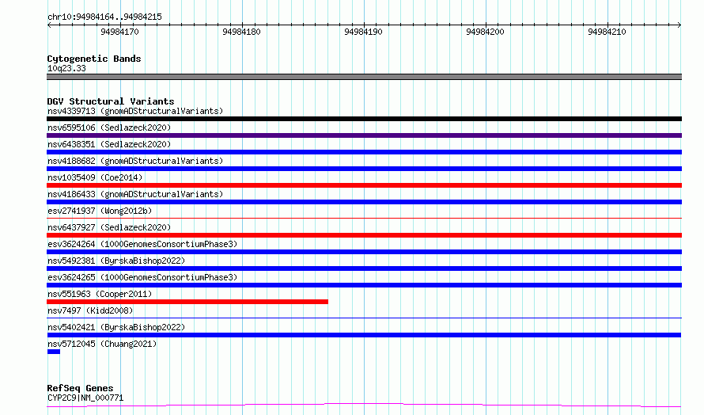Open the nsv5492381 ByrskaBishop2022 variant bar
704x415 pixels.
click(364, 268)
